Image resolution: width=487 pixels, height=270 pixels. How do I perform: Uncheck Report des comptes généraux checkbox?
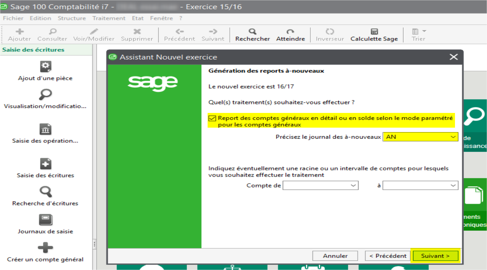click(x=212, y=118)
